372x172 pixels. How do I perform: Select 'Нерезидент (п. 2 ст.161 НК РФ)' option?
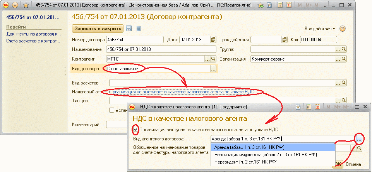point(273,162)
